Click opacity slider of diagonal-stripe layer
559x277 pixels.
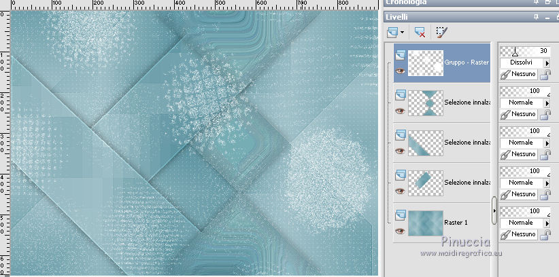point(525,132)
